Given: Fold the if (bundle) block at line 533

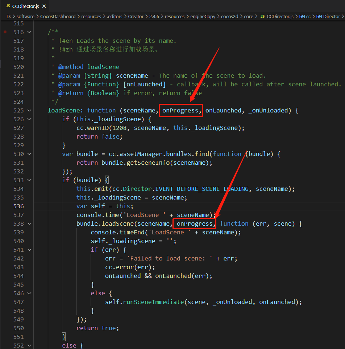Looking at the screenshot, I should tap(29, 180).
